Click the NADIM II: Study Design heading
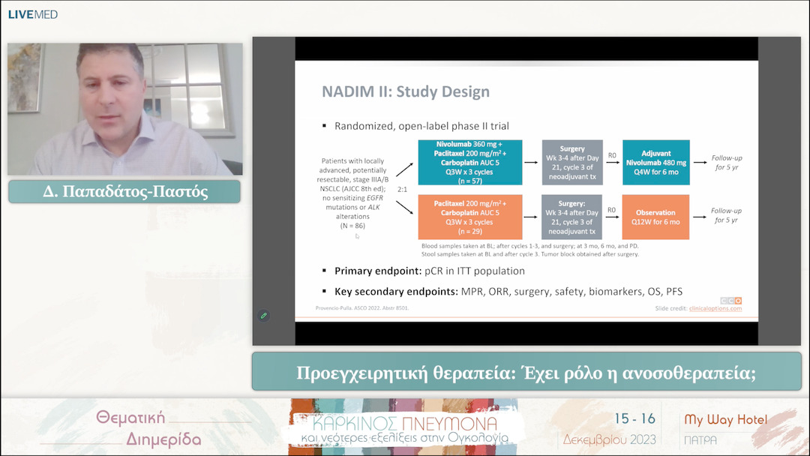Image resolution: width=810 pixels, height=456 pixels. point(405,92)
